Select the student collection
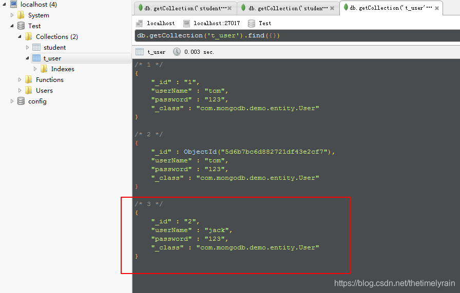The width and height of the screenshot is (460, 293). [54, 48]
